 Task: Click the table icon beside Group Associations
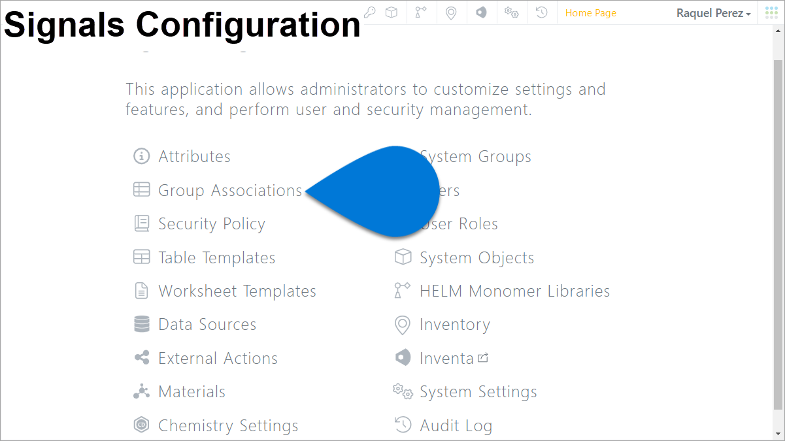(x=141, y=189)
